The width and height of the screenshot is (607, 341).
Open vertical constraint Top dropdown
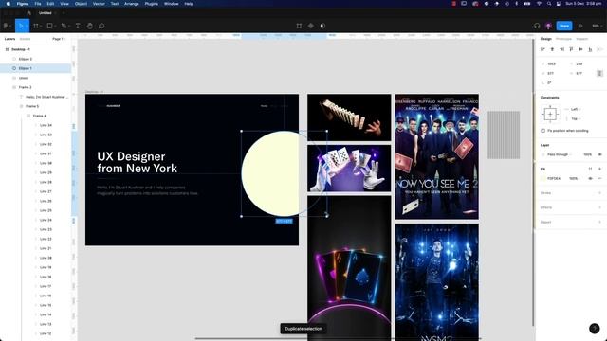coord(575,118)
